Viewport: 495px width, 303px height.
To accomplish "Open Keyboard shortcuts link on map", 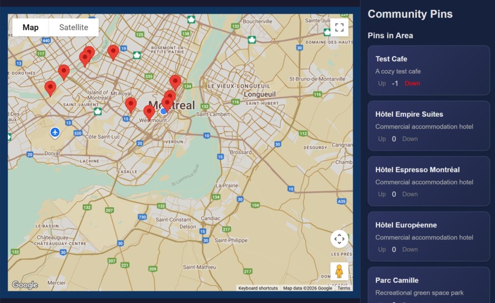I will (x=258, y=288).
